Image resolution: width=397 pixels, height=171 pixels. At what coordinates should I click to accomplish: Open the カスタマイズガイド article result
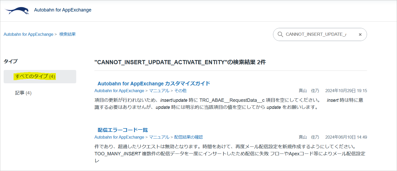154,84
